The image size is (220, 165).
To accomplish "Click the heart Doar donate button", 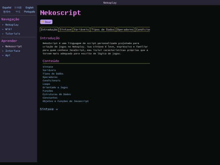I will pyautogui.click(x=46, y=22).
